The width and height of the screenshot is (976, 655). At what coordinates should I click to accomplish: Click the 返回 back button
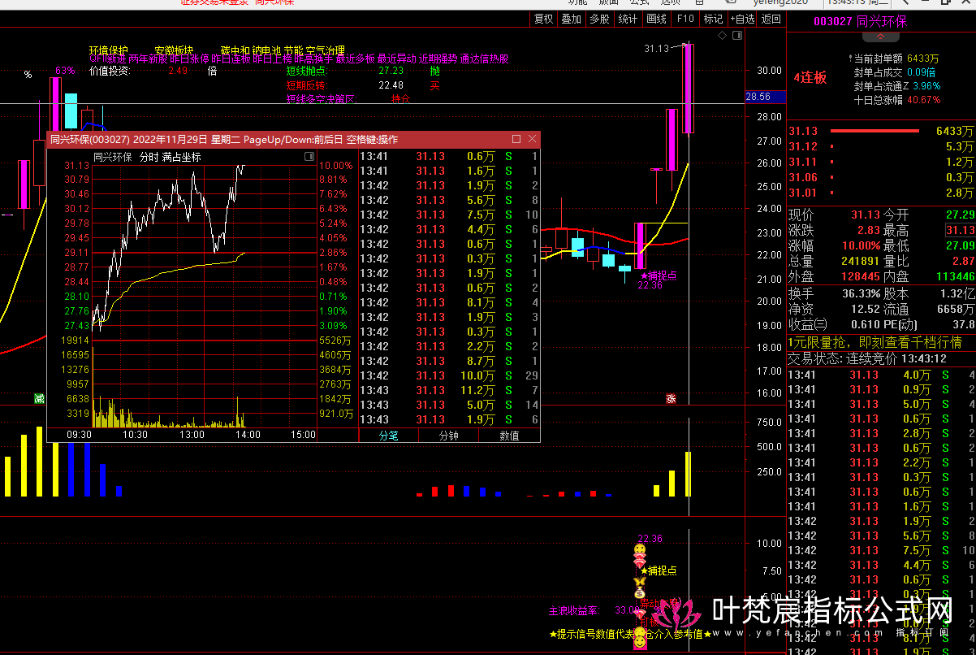[771, 19]
